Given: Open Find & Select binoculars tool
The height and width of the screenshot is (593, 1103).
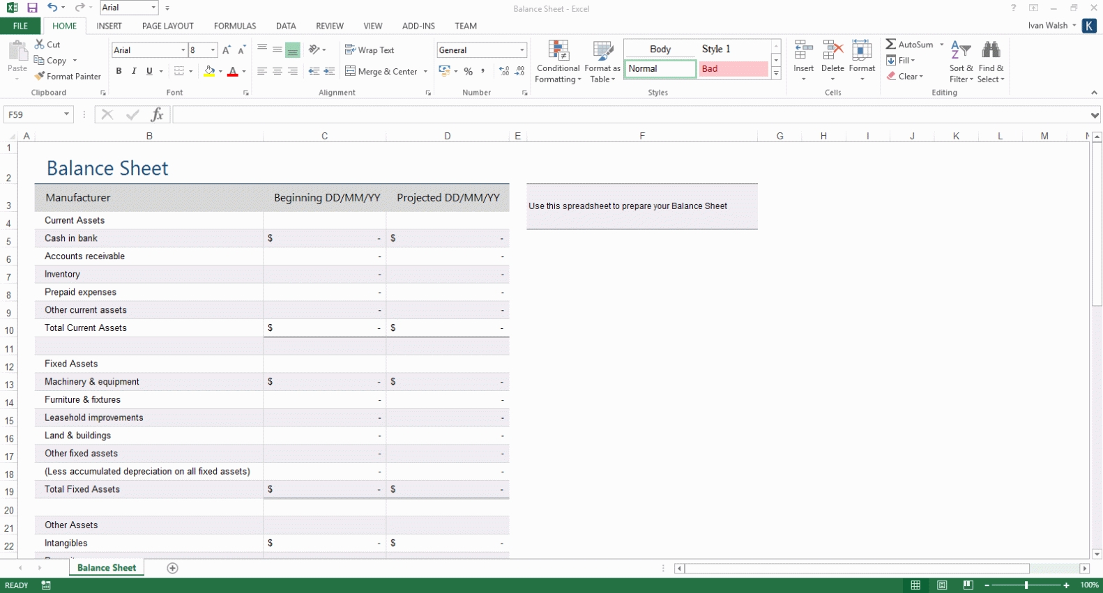Looking at the screenshot, I should (991, 62).
